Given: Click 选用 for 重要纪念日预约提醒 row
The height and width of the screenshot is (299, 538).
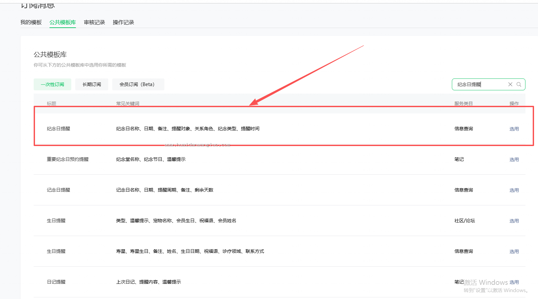Looking at the screenshot, I should point(514,160).
